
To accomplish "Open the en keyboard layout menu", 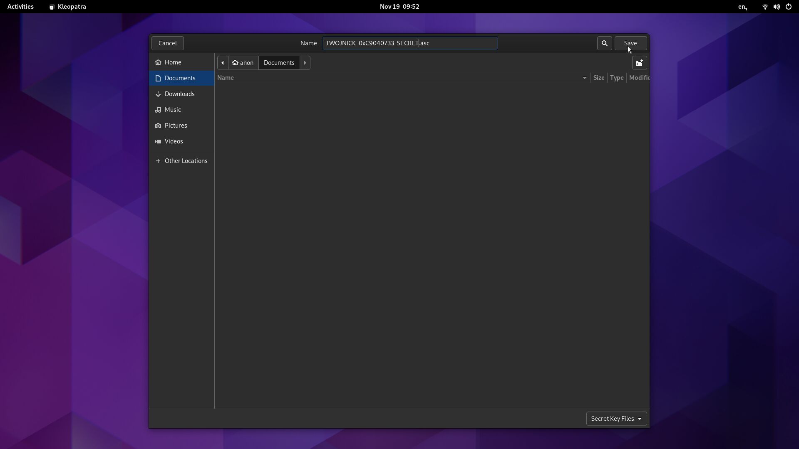I will [x=742, y=7].
